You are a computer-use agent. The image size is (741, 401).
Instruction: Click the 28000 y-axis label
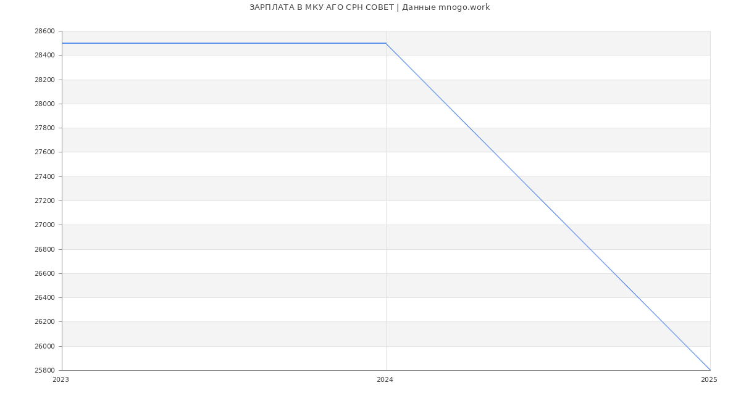[44, 104]
